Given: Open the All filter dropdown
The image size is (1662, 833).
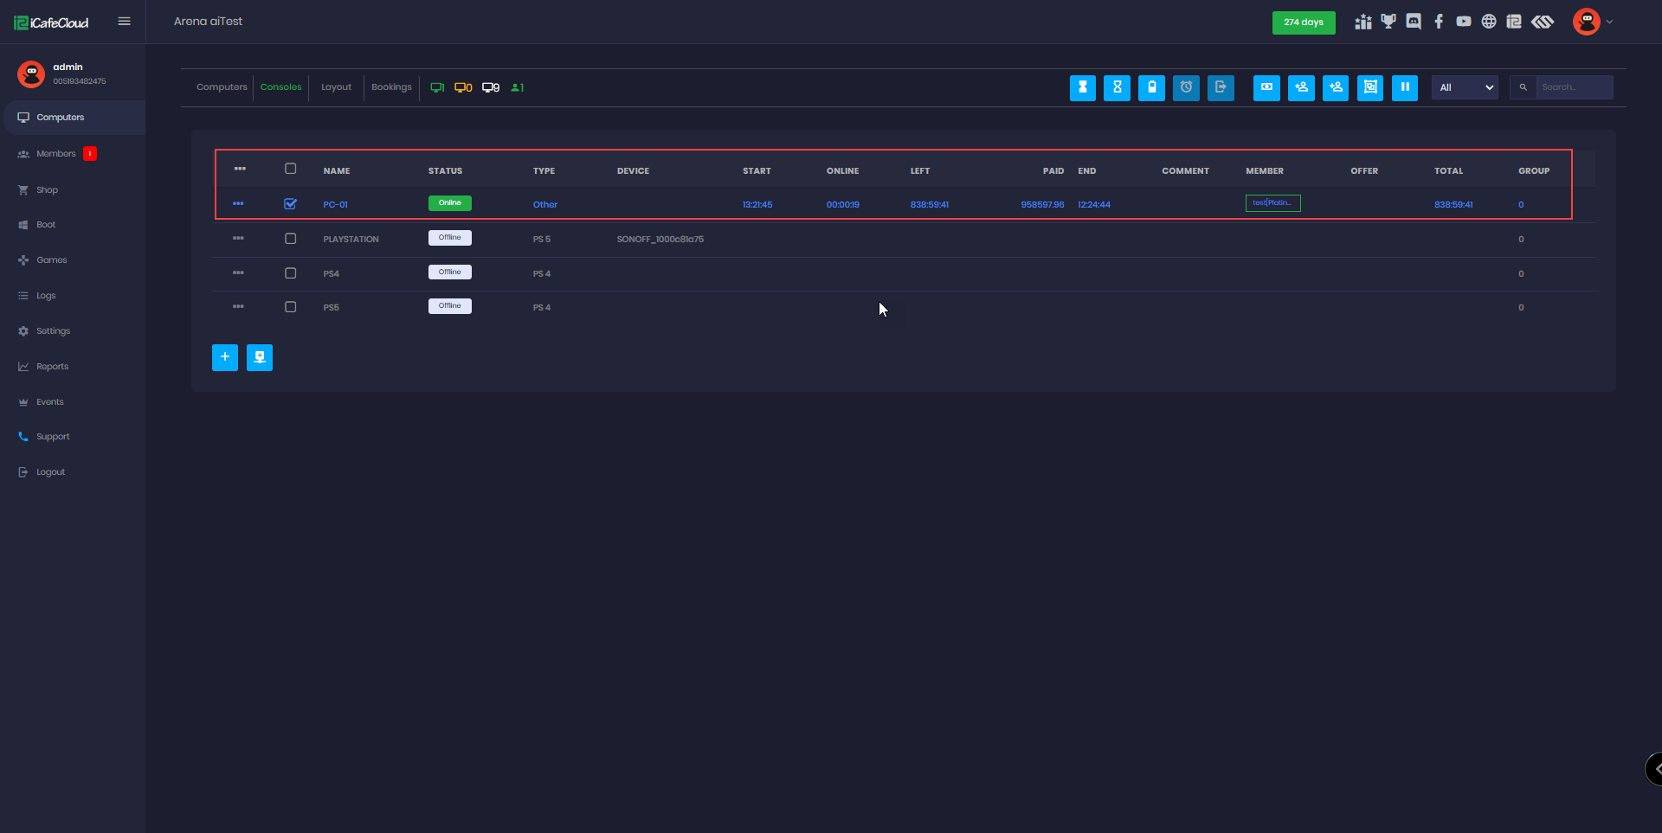Looking at the screenshot, I should pos(1465,87).
